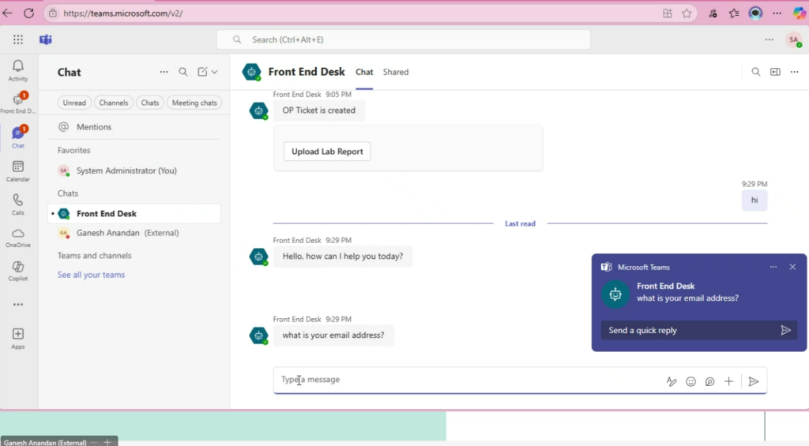Click the sent 'hi' message bubble
The image size is (809, 446).
[x=754, y=200]
